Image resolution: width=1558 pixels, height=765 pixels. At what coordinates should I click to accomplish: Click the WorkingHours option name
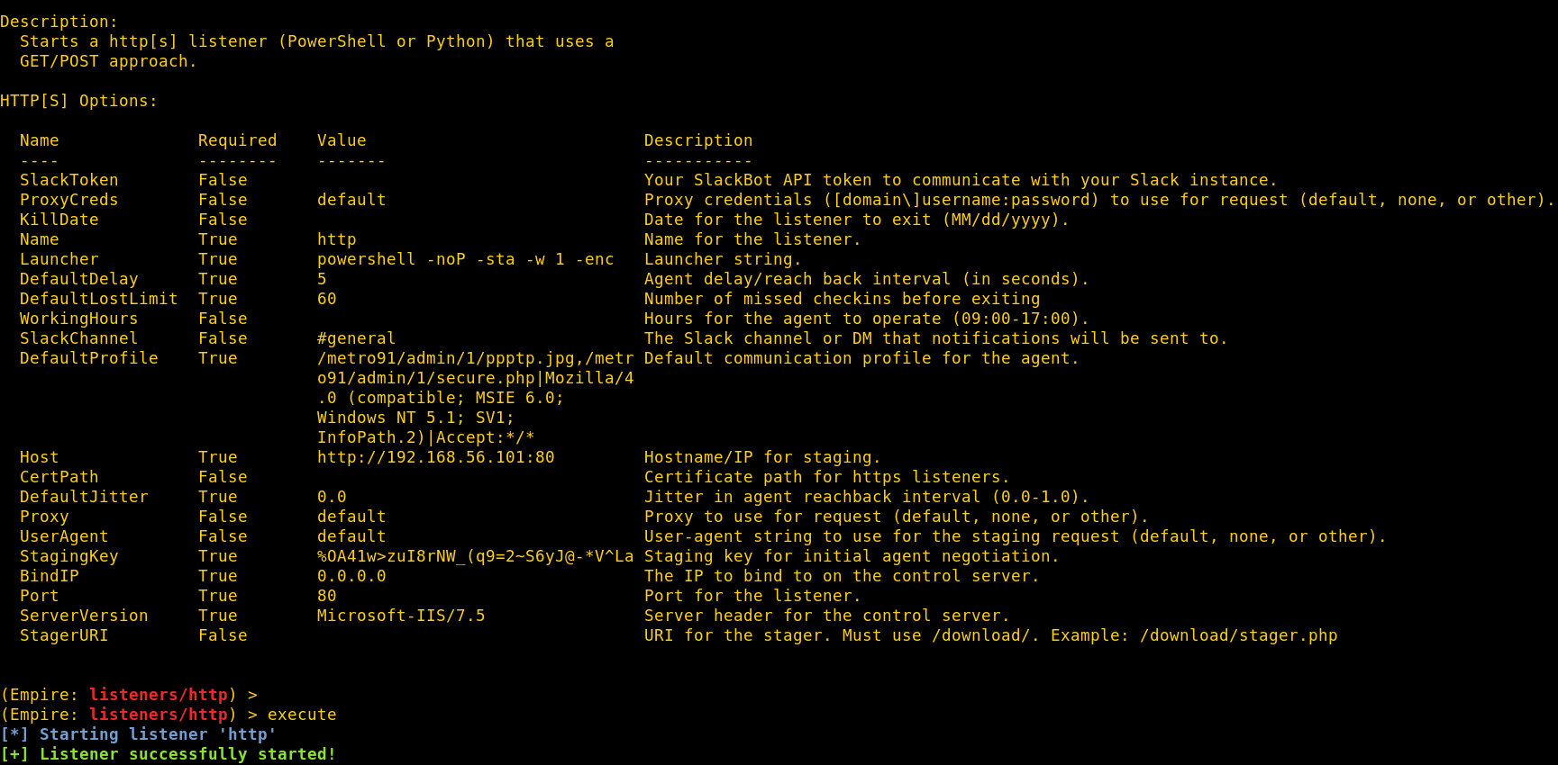pos(78,319)
